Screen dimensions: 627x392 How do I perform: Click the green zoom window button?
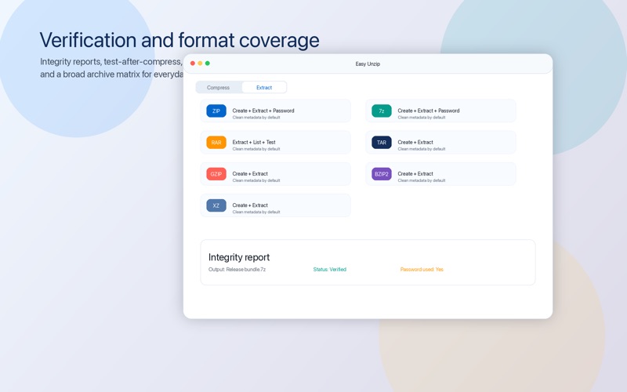[208, 64]
